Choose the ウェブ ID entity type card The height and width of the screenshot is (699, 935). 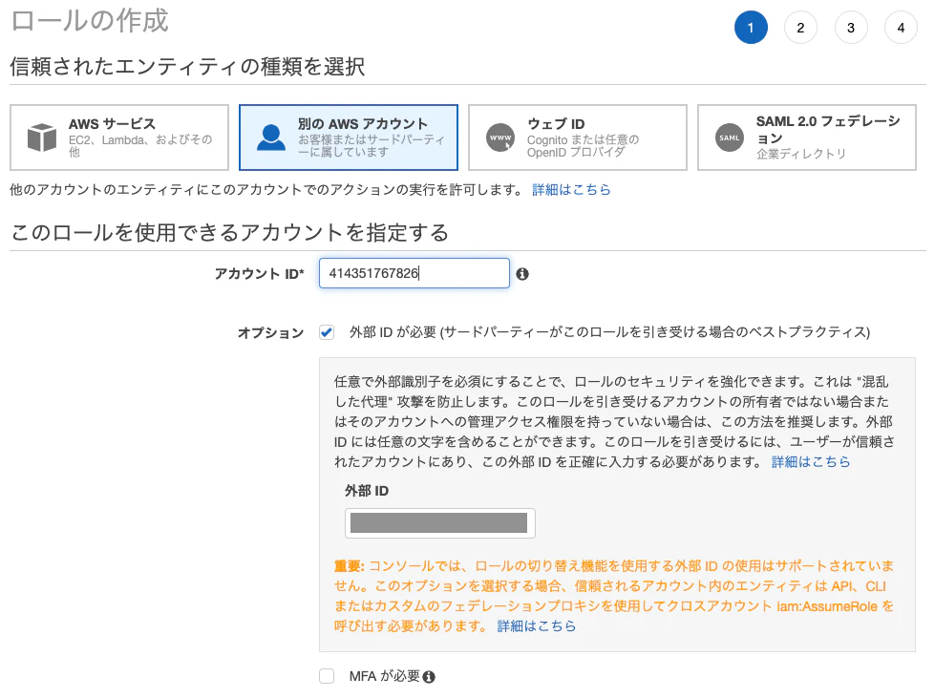(577, 138)
